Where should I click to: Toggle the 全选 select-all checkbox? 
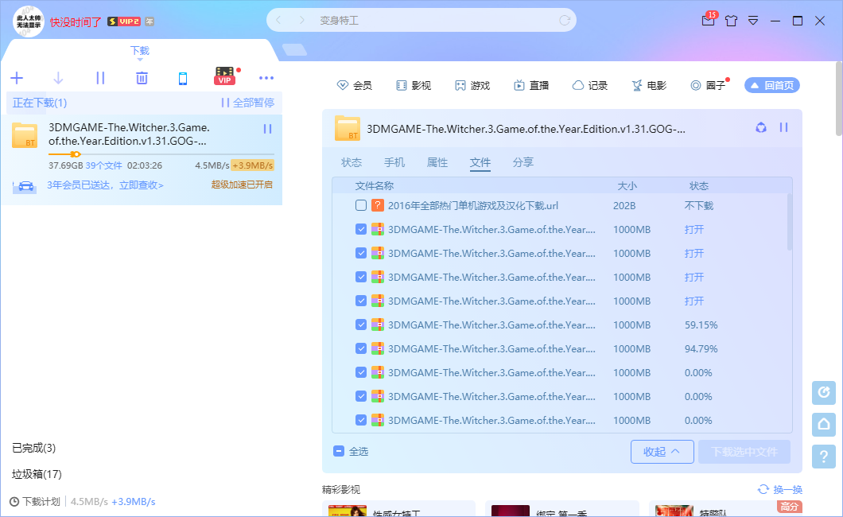point(338,451)
